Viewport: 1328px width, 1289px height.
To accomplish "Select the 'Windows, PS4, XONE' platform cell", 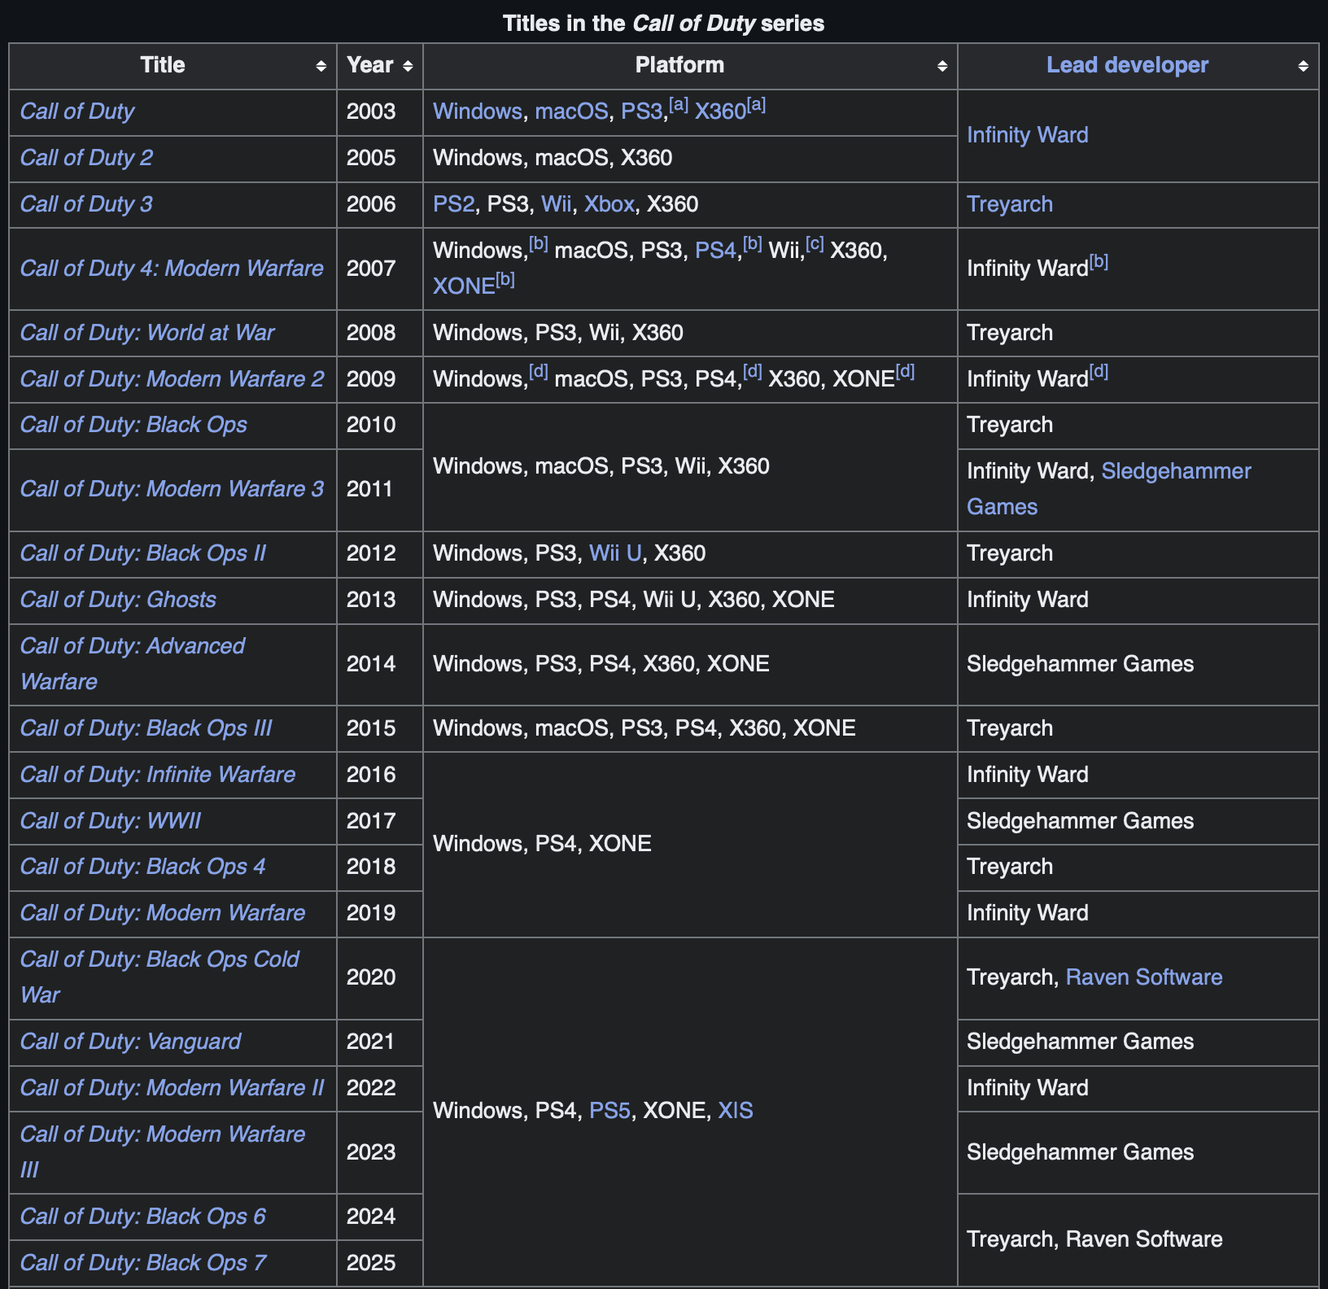I will (690, 845).
